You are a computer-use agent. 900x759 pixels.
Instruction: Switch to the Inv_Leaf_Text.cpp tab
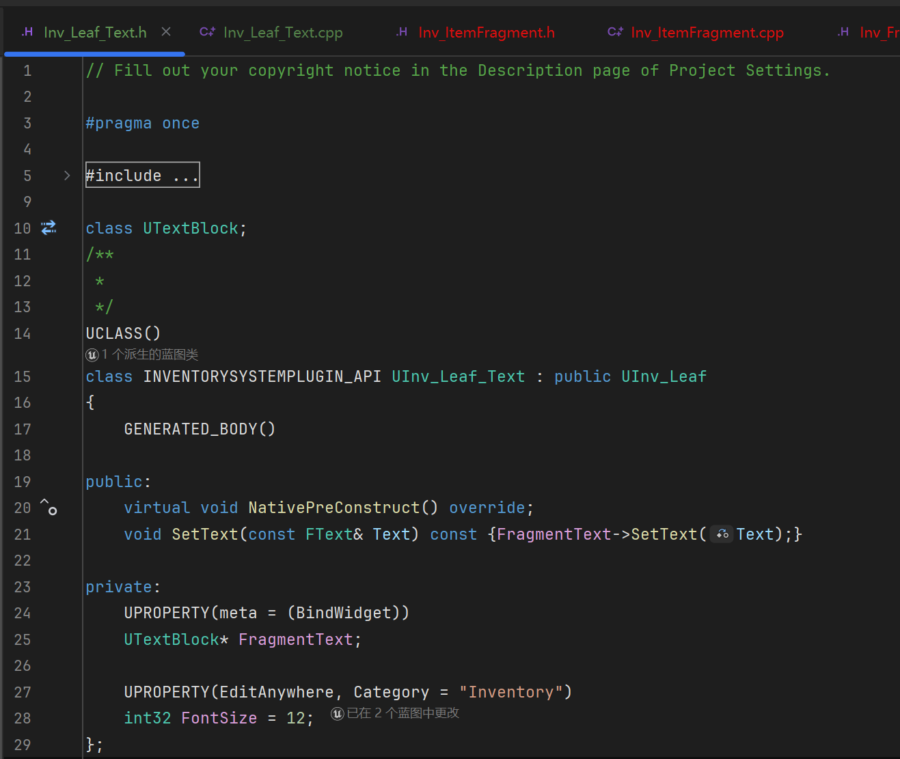(271, 32)
